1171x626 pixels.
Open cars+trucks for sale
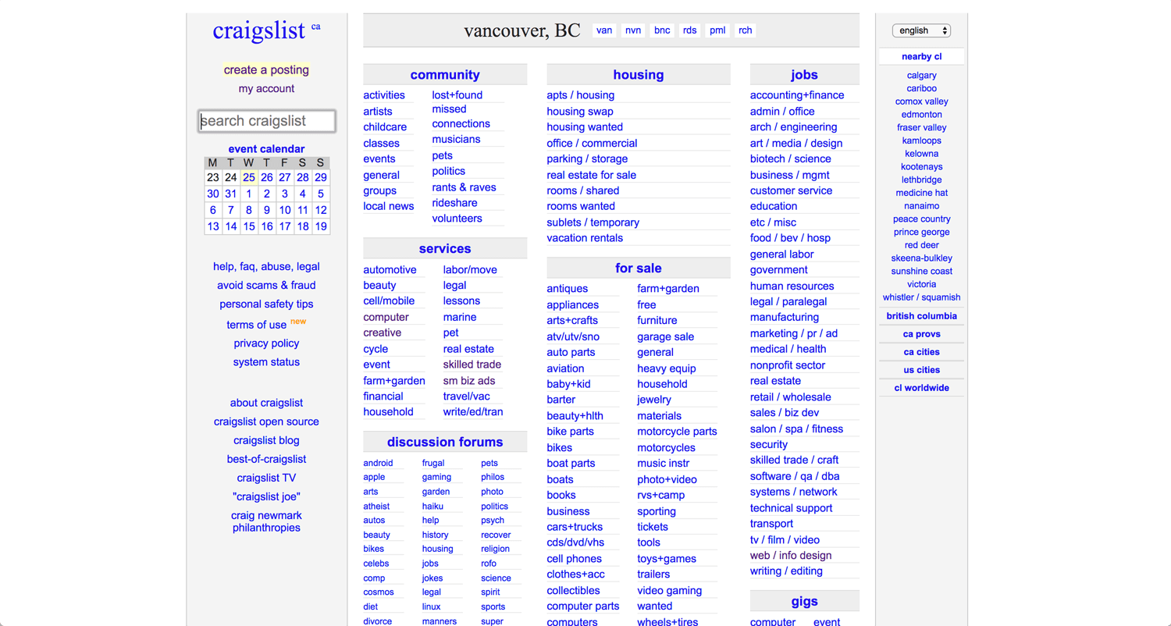575,527
